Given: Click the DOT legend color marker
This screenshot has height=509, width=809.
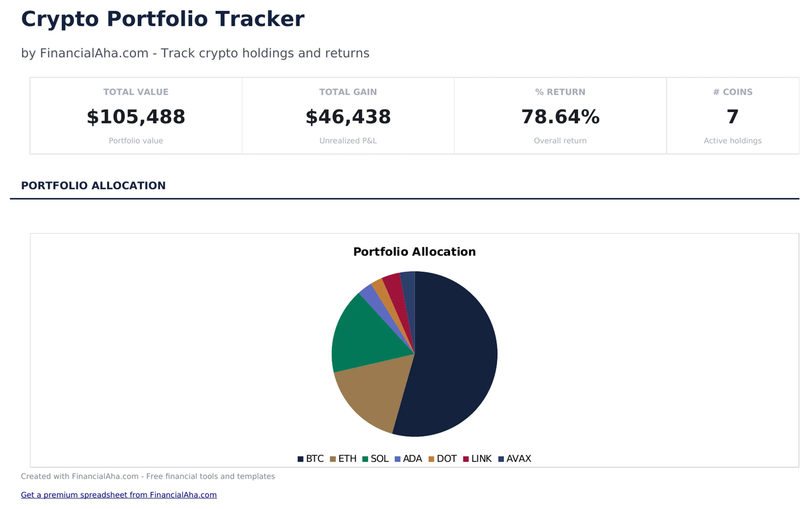Looking at the screenshot, I should pyautogui.click(x=432, y=458).
